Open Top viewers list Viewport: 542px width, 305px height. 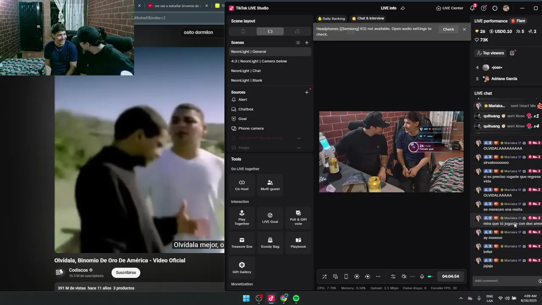click(x=490, y=53)
